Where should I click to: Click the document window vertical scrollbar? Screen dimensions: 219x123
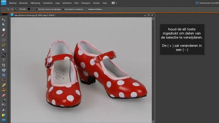153,70
